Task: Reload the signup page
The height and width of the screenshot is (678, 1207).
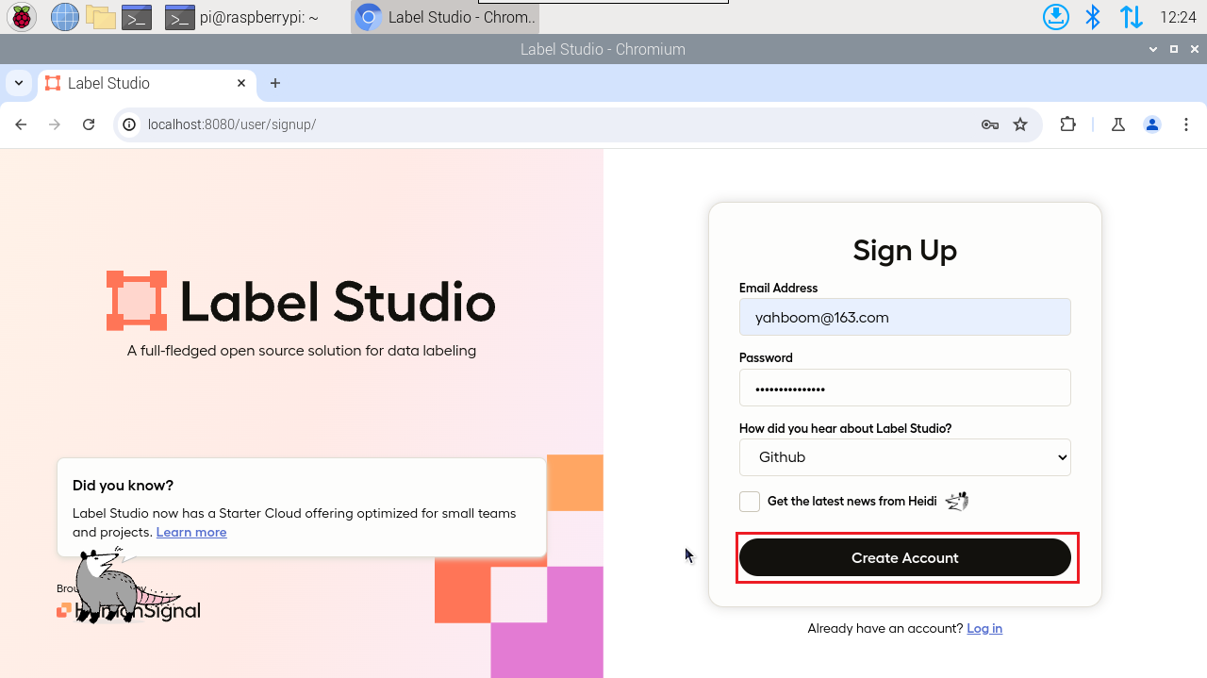Action: (x=89, y=124)
